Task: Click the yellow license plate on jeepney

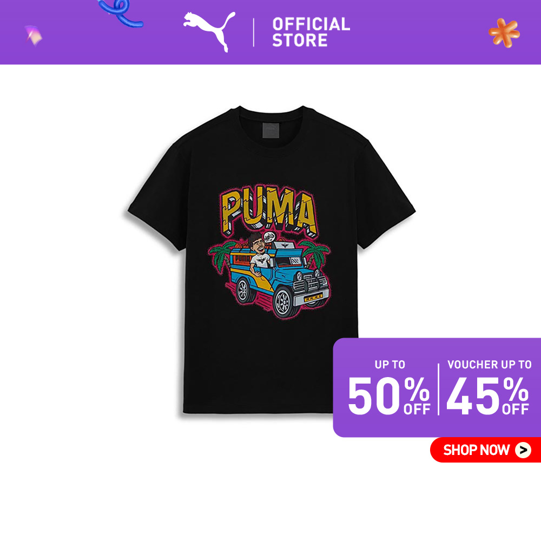Action: [313, 297]
